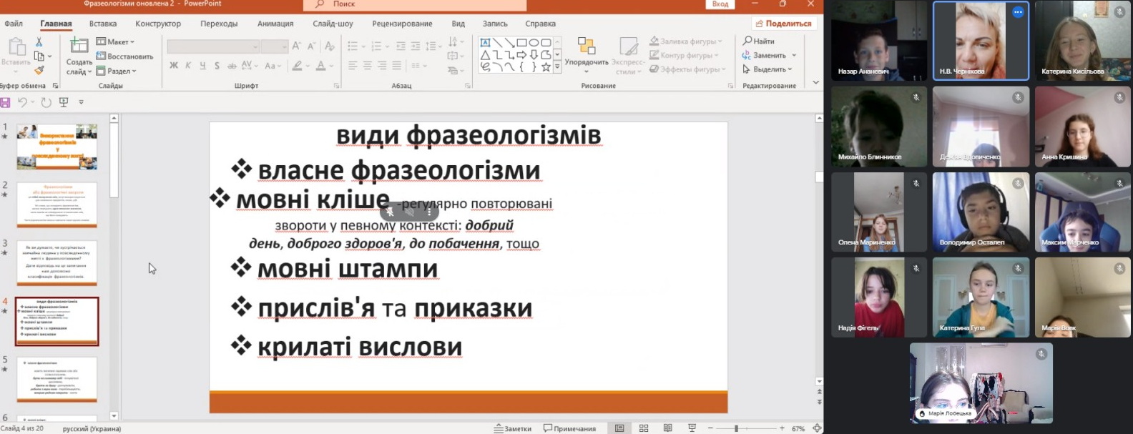Select slide 1 thumbnail
The width and height of the screenshot is (1133, 434).
tap(57, 147)
